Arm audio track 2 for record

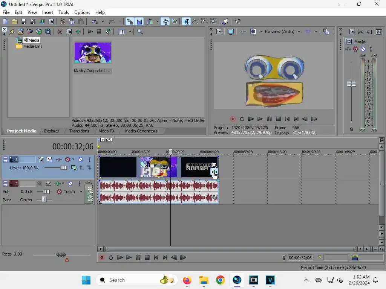(39, 183)
